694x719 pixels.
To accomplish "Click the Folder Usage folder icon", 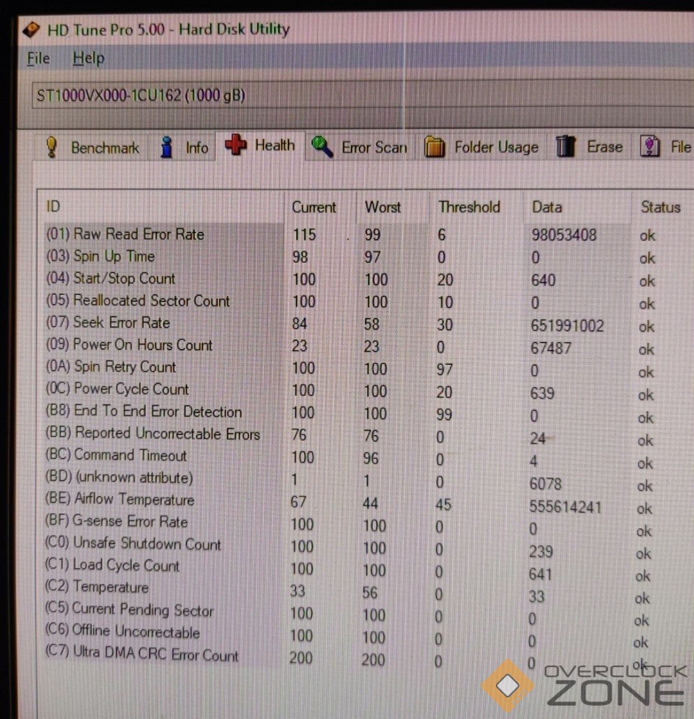I will (434, 147).
